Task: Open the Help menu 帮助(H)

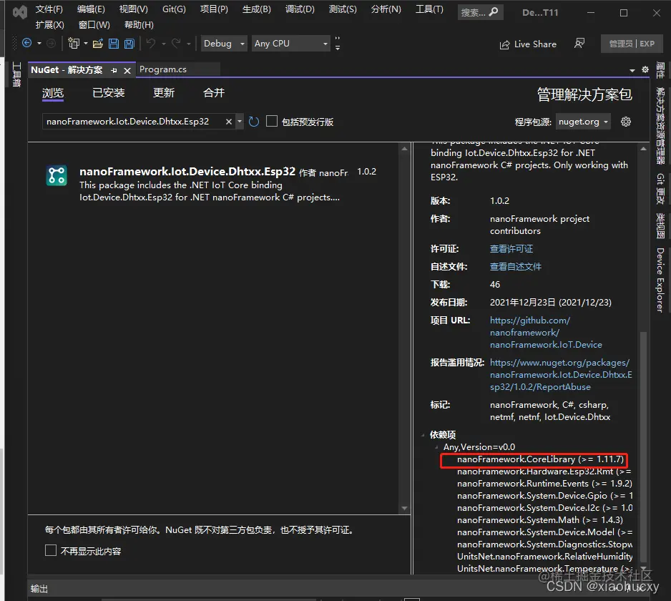Action: (139, 25)
